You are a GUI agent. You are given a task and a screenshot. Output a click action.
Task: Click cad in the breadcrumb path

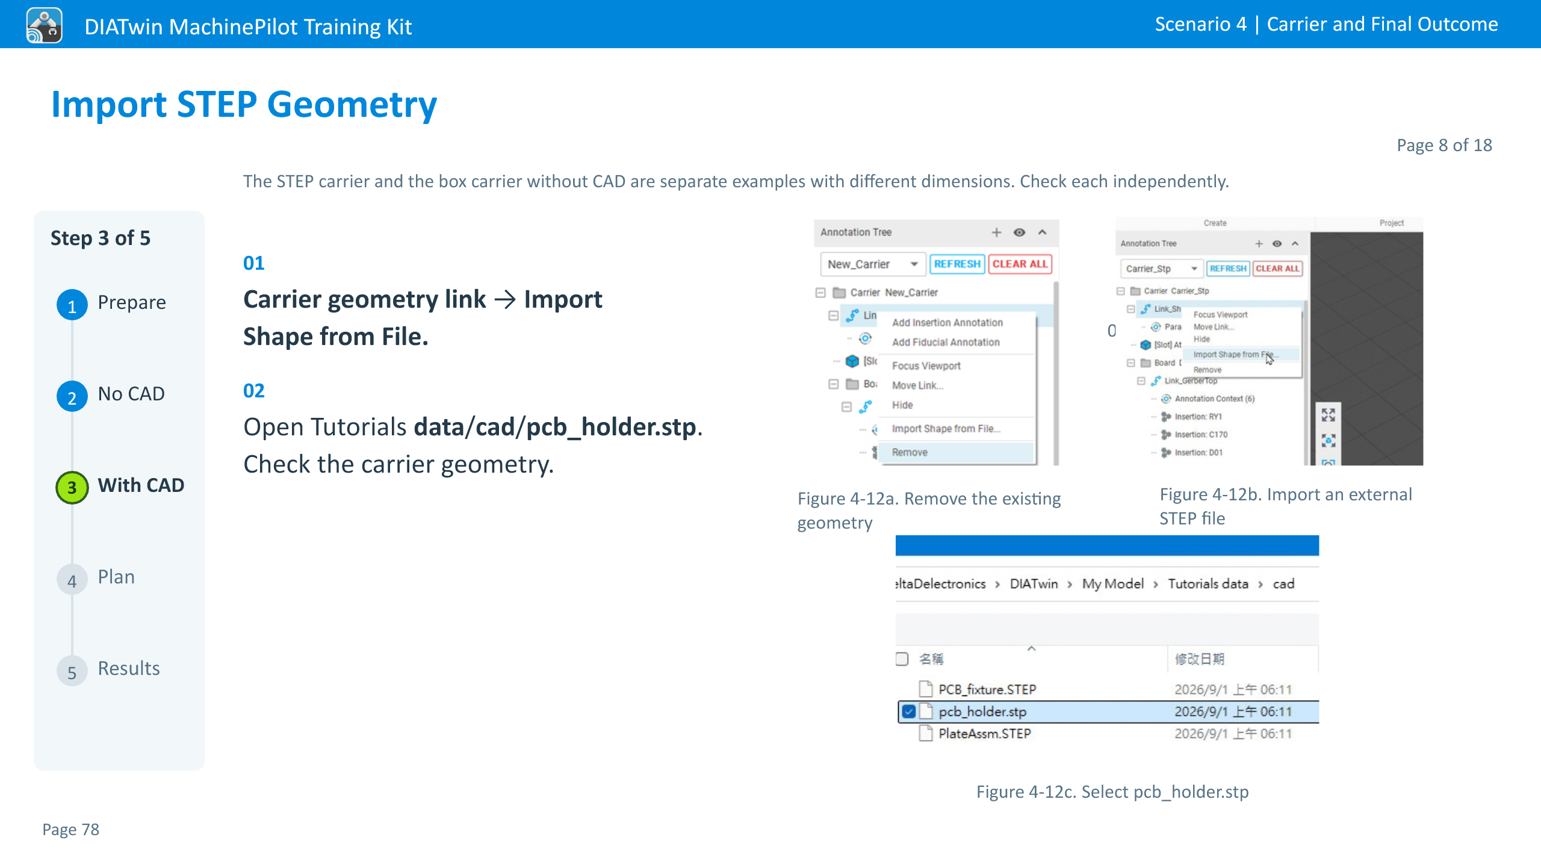point(1283,584)
